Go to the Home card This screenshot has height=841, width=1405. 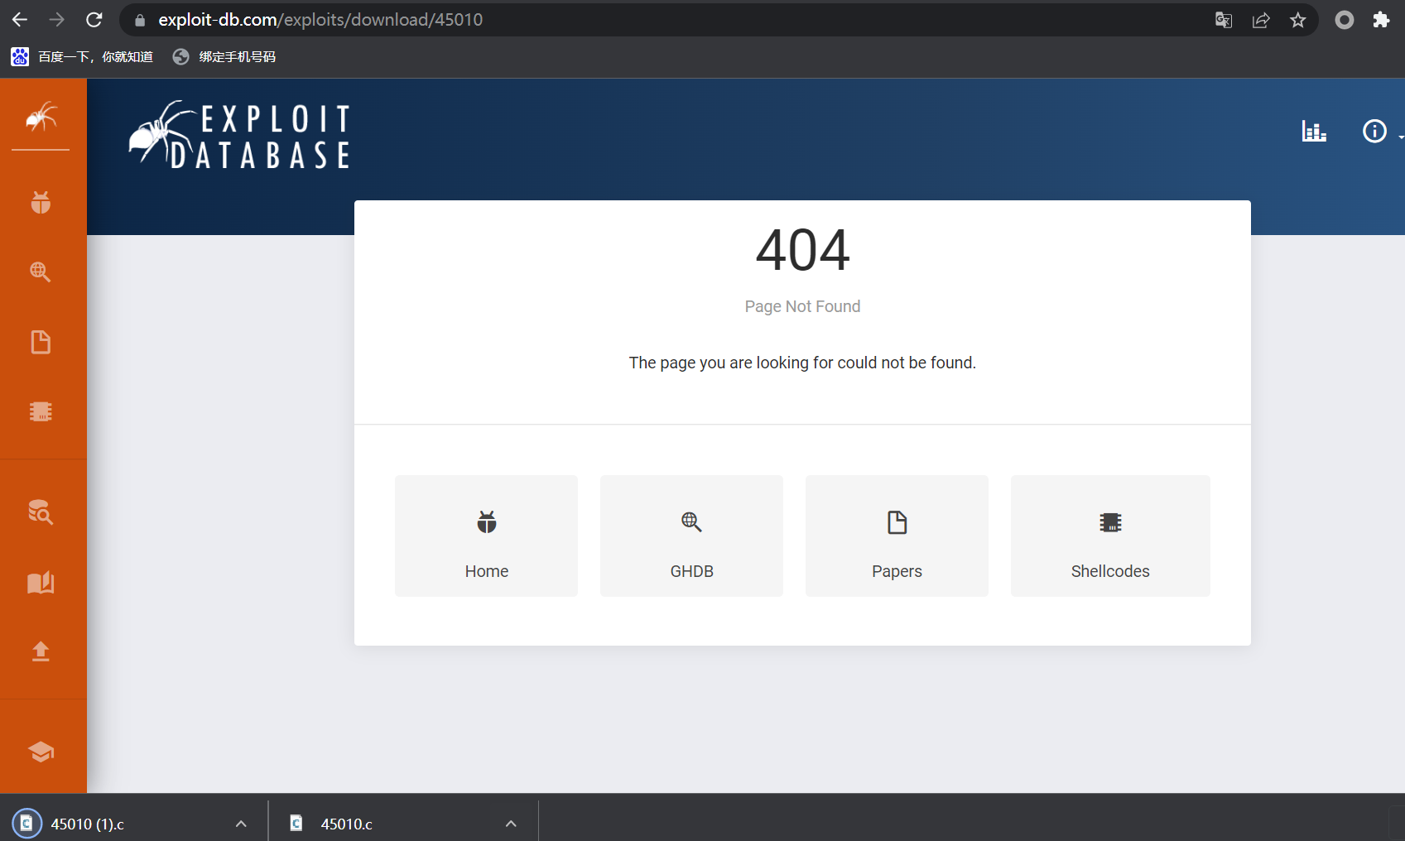487,536
